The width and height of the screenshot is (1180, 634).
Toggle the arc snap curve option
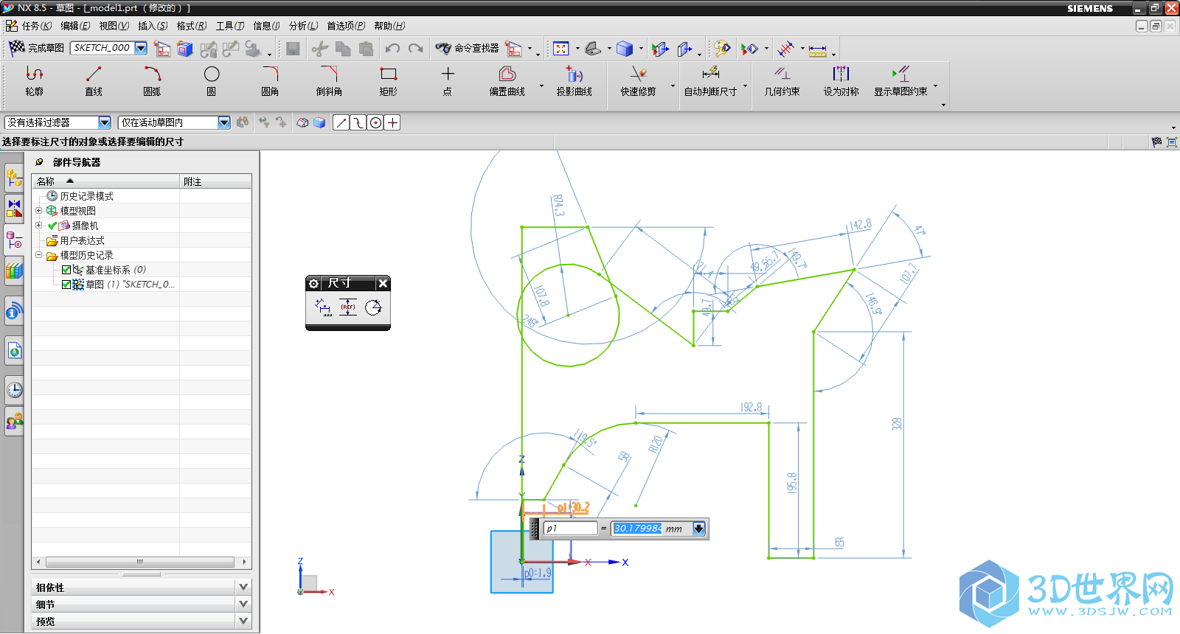click(358, 123)
